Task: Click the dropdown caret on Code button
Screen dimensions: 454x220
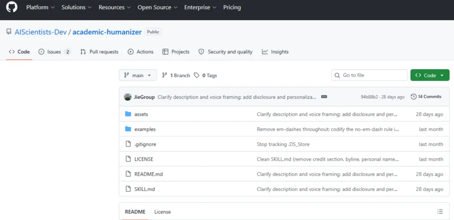Action: [x=442, y=75]
